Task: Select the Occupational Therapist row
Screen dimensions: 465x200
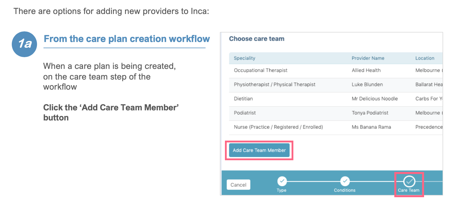Action: click(336, 71)
